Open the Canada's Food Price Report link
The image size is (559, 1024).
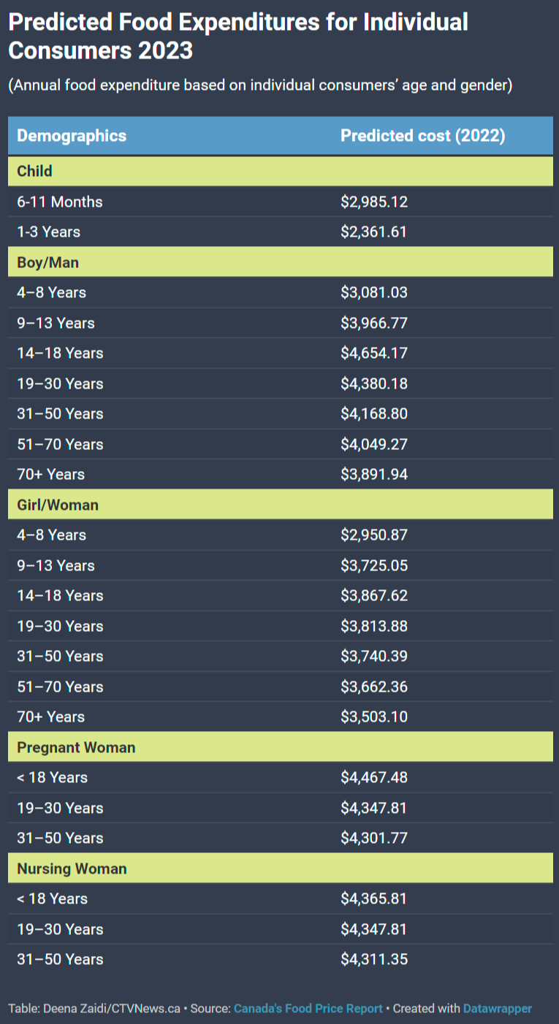(308, 1008)
